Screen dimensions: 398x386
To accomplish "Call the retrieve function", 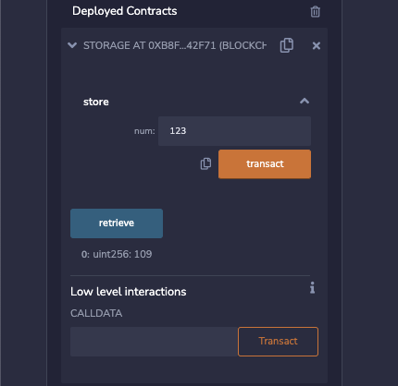I will pyautogui.click(x=117, y=223).
